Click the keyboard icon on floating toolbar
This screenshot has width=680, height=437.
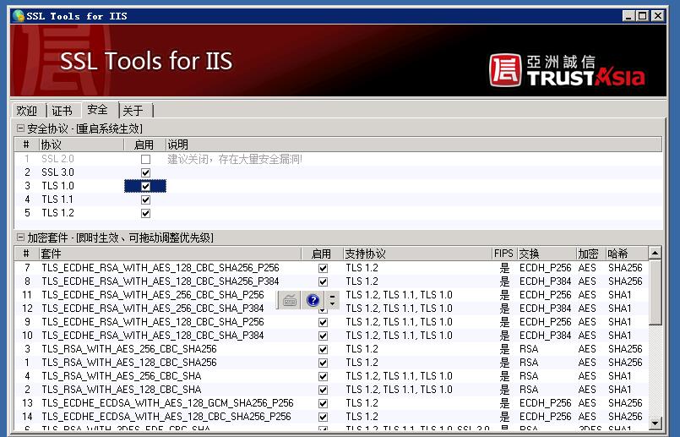click(290, 300)
